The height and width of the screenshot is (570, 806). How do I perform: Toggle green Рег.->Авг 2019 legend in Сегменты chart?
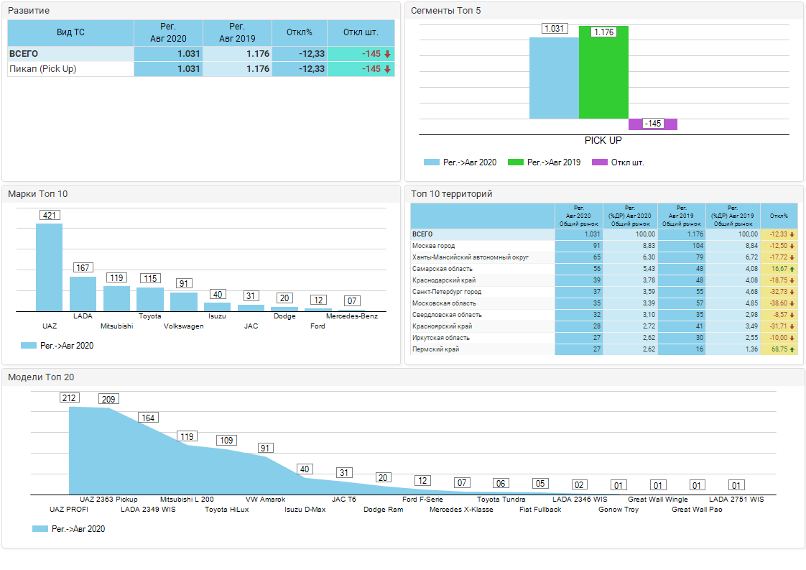[544, 162]
